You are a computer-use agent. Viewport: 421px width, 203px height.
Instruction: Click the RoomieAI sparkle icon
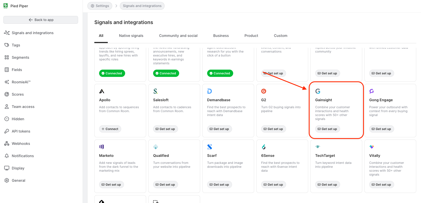pos(7,82)
